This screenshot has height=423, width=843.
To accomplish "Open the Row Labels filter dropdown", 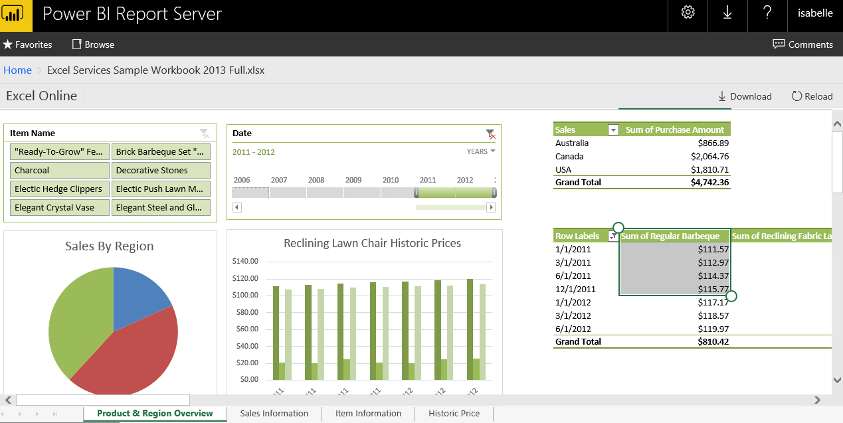I will (x=612, y=236).
